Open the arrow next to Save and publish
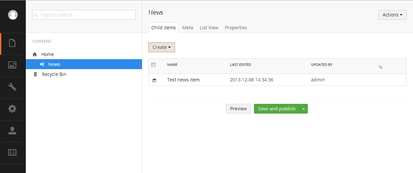This screenshot has height=173, width=413. 304,109
